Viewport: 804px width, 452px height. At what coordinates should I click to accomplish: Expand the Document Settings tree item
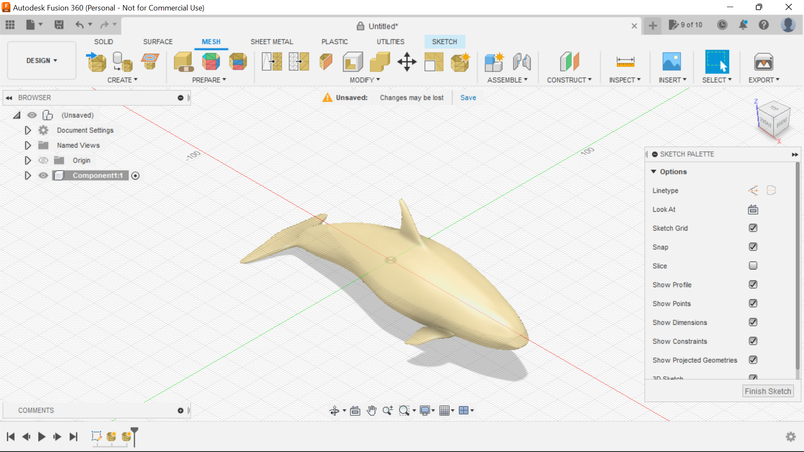[x=28, y=130]
